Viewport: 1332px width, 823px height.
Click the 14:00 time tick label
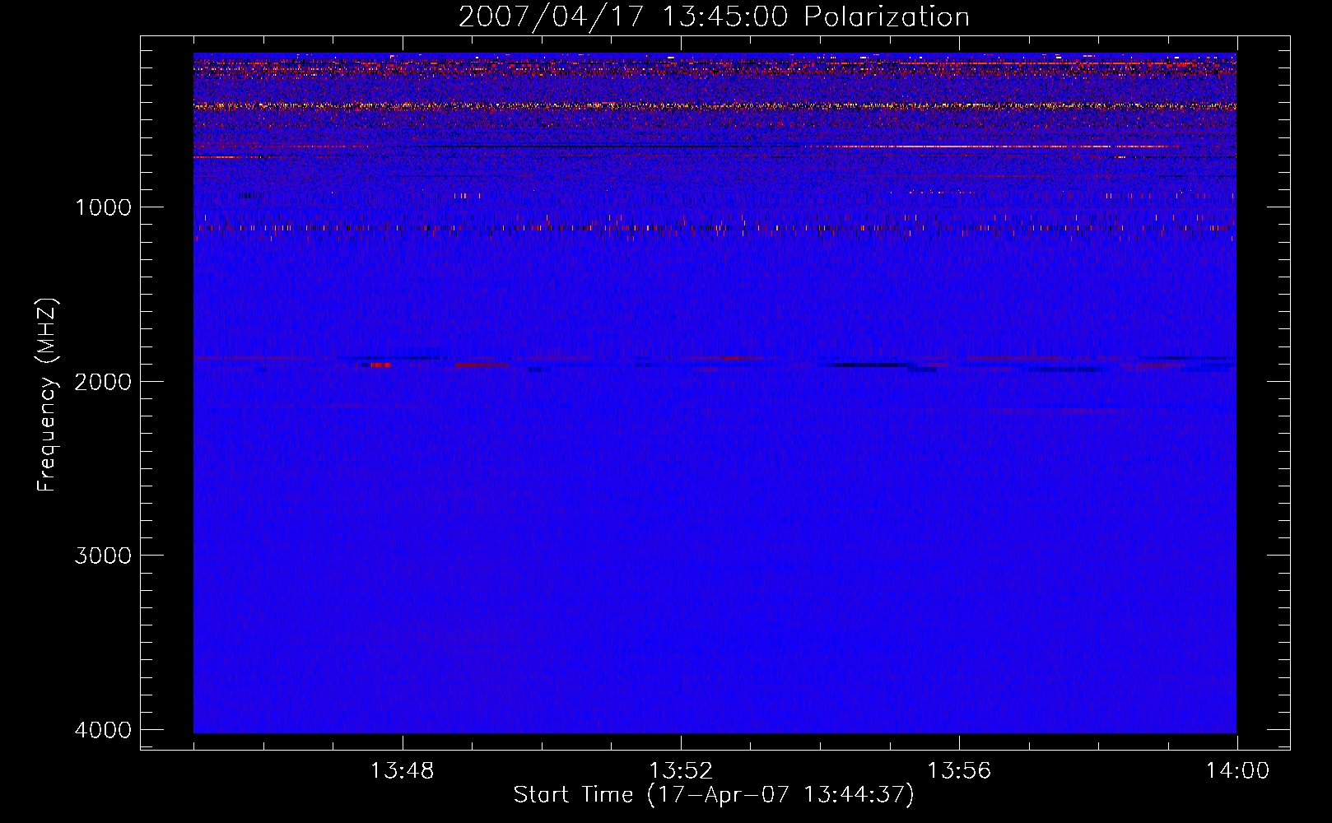pos(1237,771)
